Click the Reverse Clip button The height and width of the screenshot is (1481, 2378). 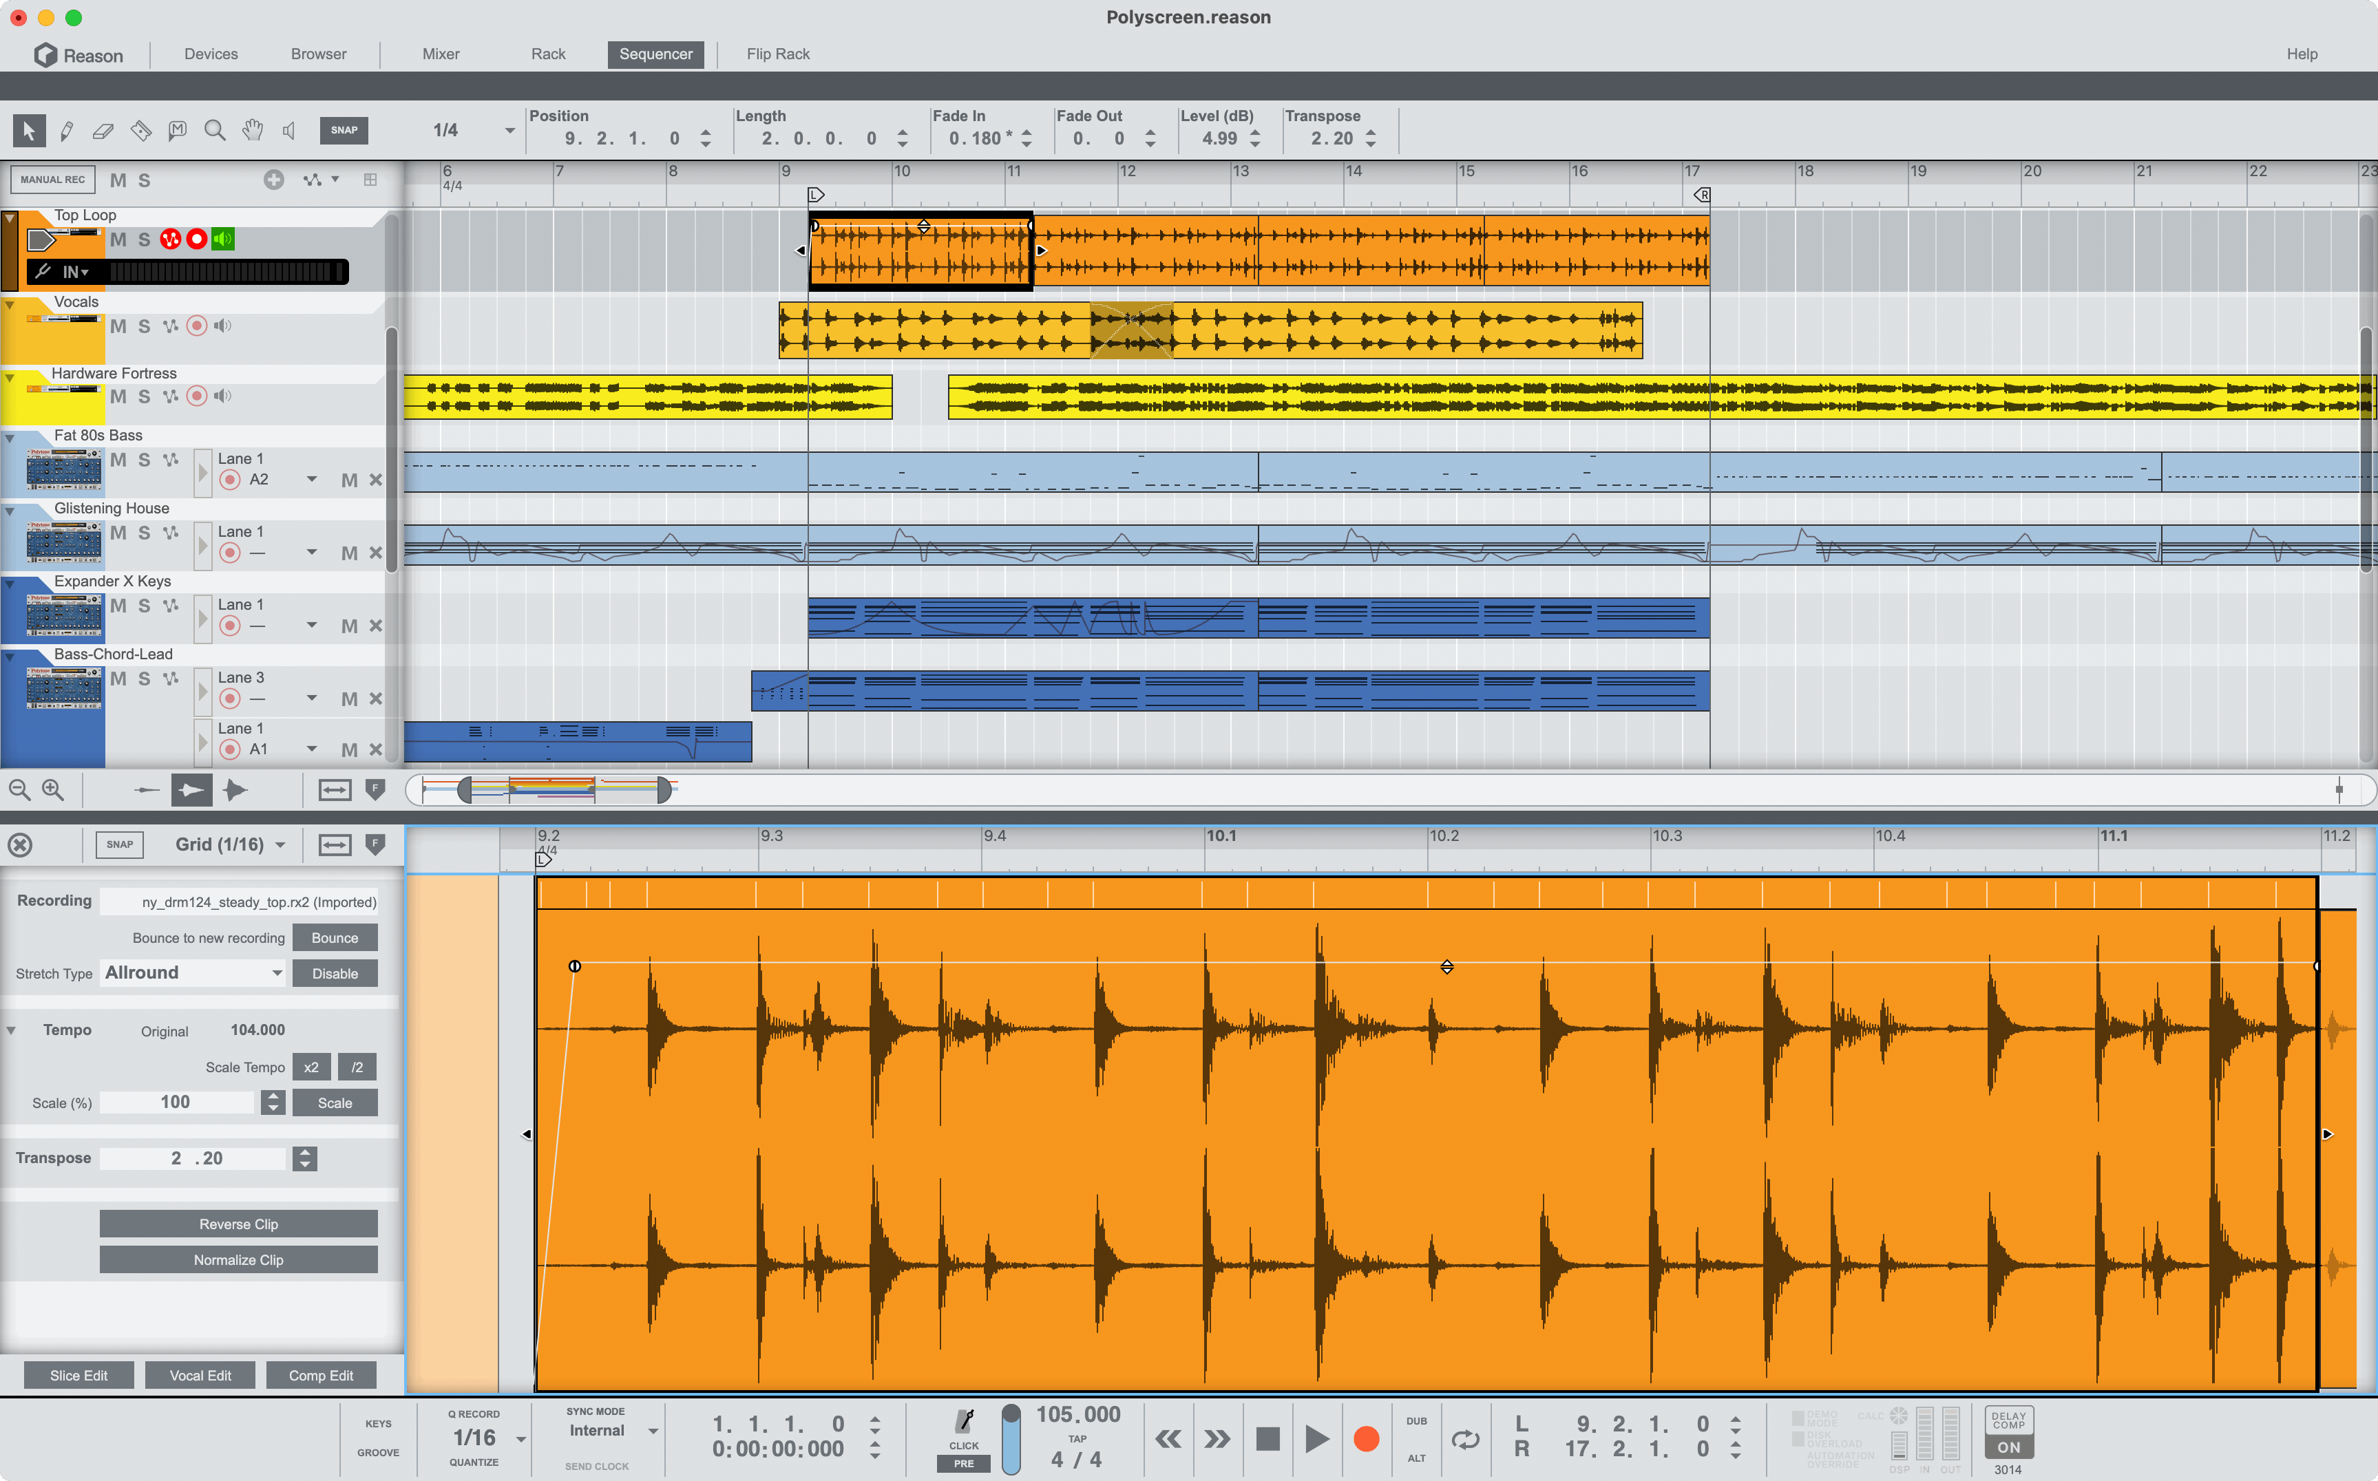(238, 1224)
